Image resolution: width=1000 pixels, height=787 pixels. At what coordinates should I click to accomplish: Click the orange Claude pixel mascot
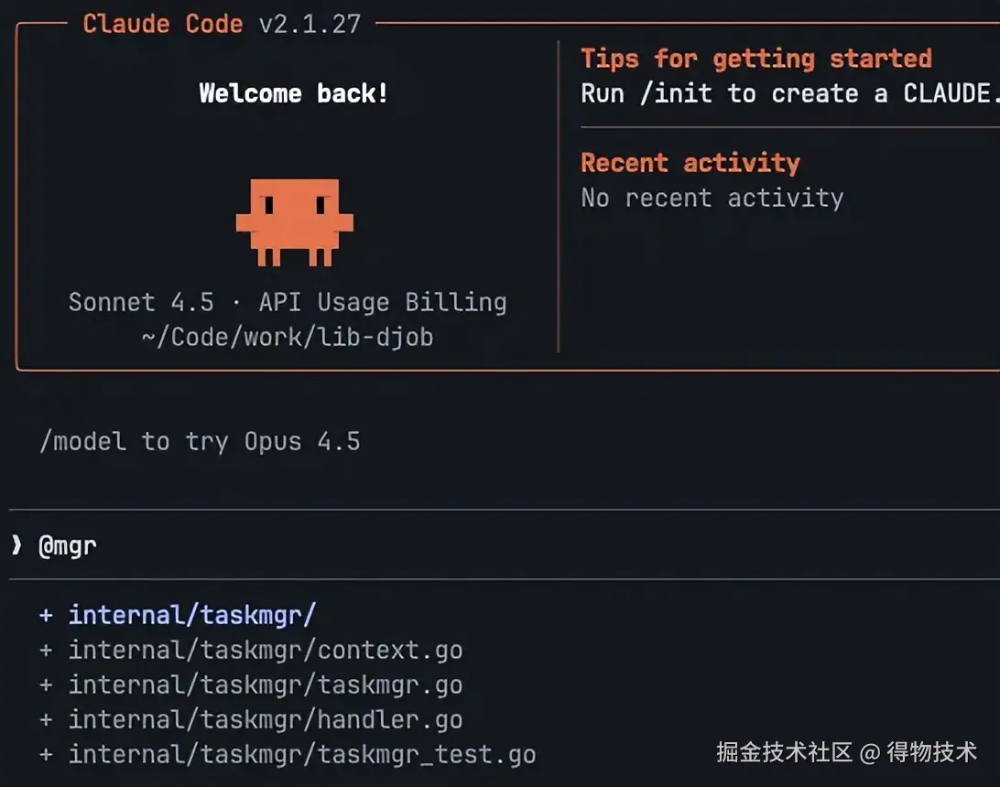[295, 221]
